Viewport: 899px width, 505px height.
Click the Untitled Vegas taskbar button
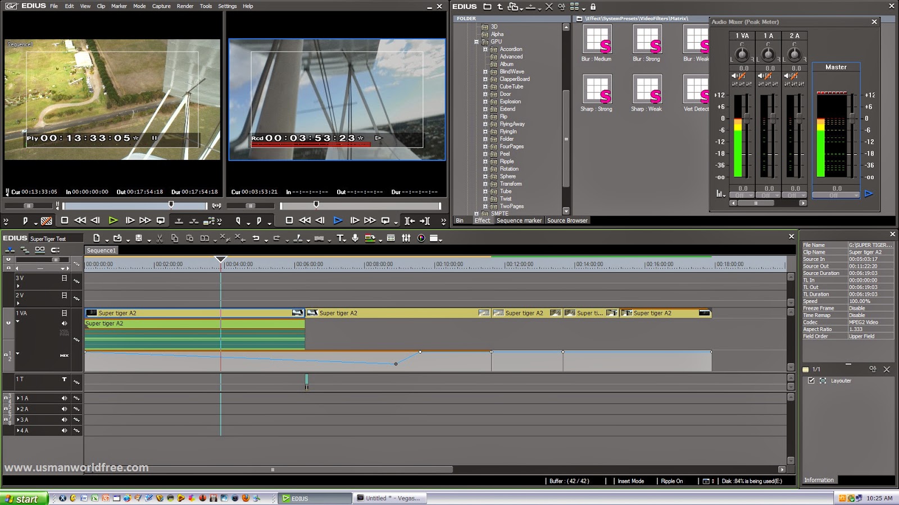click(x=391, y=498)
